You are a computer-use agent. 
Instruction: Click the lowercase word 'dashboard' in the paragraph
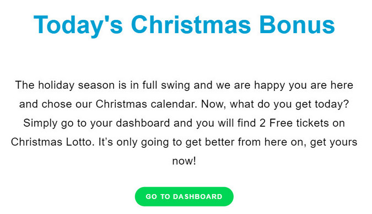tap(143, 123)
